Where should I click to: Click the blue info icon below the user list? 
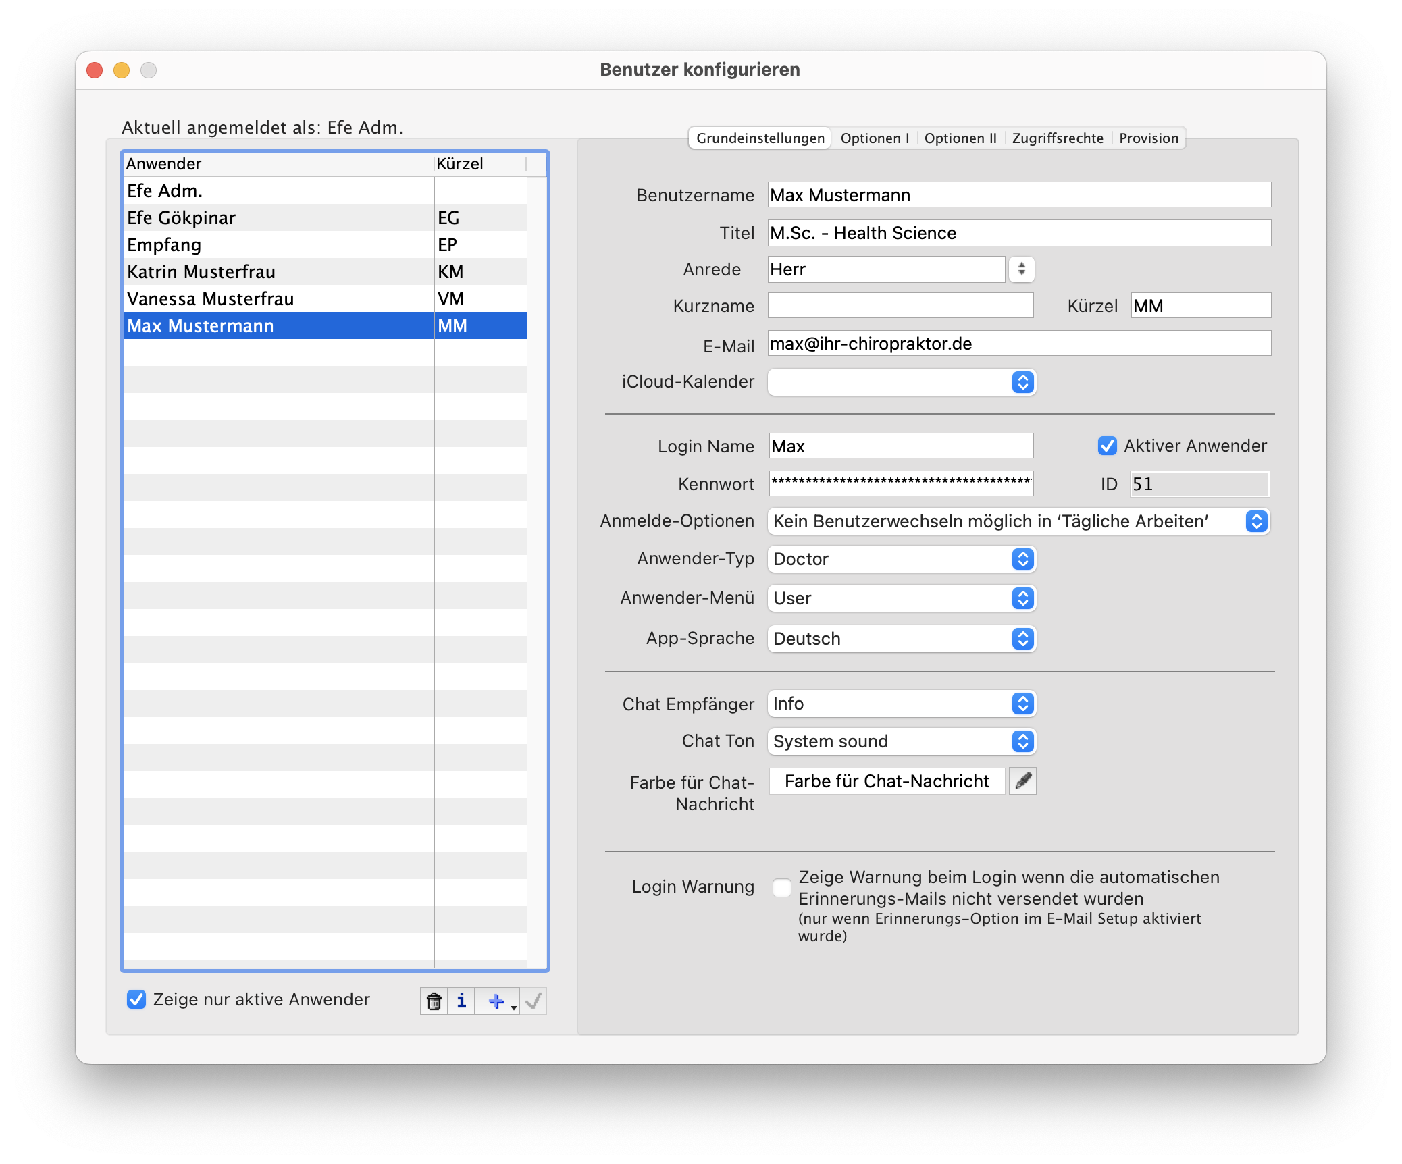click(x=461, y=1001)
